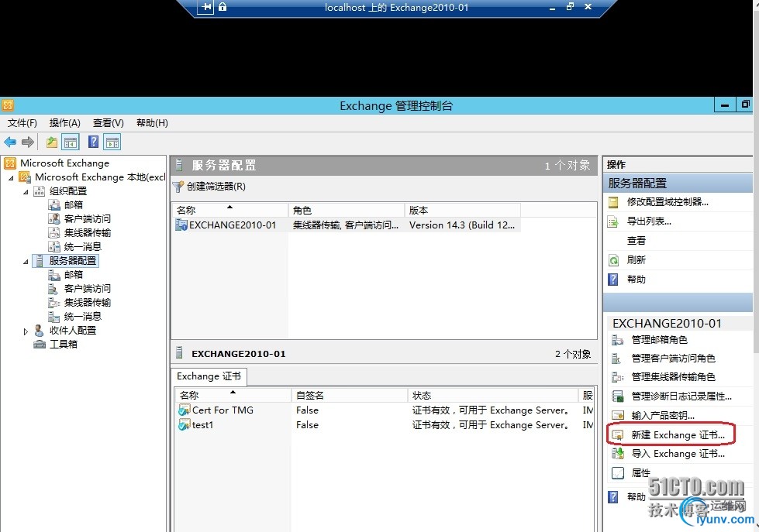The image size is (759, 532).
Task: Click the Forward arrow in the toolbar
Action: [x=28, y=142]
